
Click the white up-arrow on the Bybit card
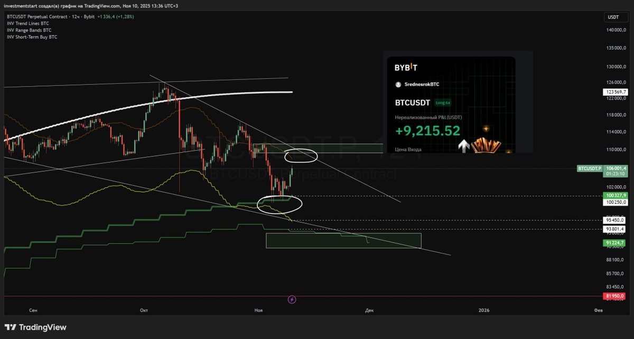464,146
